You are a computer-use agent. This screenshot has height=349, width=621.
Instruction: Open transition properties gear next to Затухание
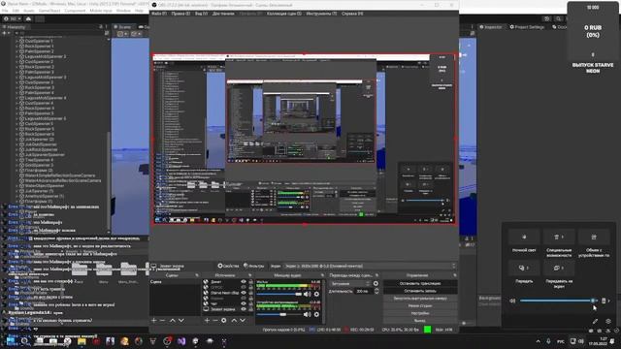(376, 283)
